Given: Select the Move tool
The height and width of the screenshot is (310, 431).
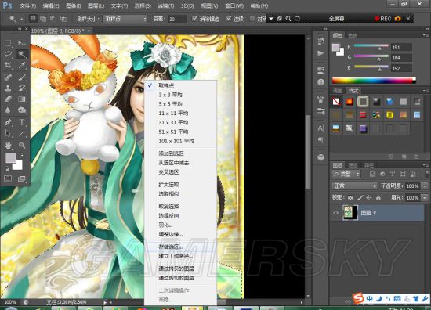Looking at the screenshot, I should pos(22,42).
